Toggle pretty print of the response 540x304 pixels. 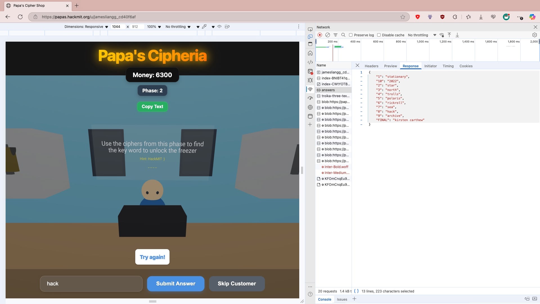click(356, 291)
